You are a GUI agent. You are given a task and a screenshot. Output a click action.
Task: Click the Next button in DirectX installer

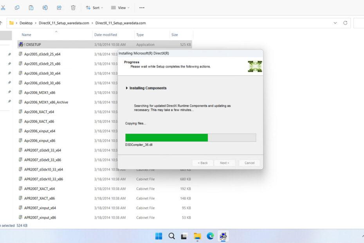(x=225, y=163)
